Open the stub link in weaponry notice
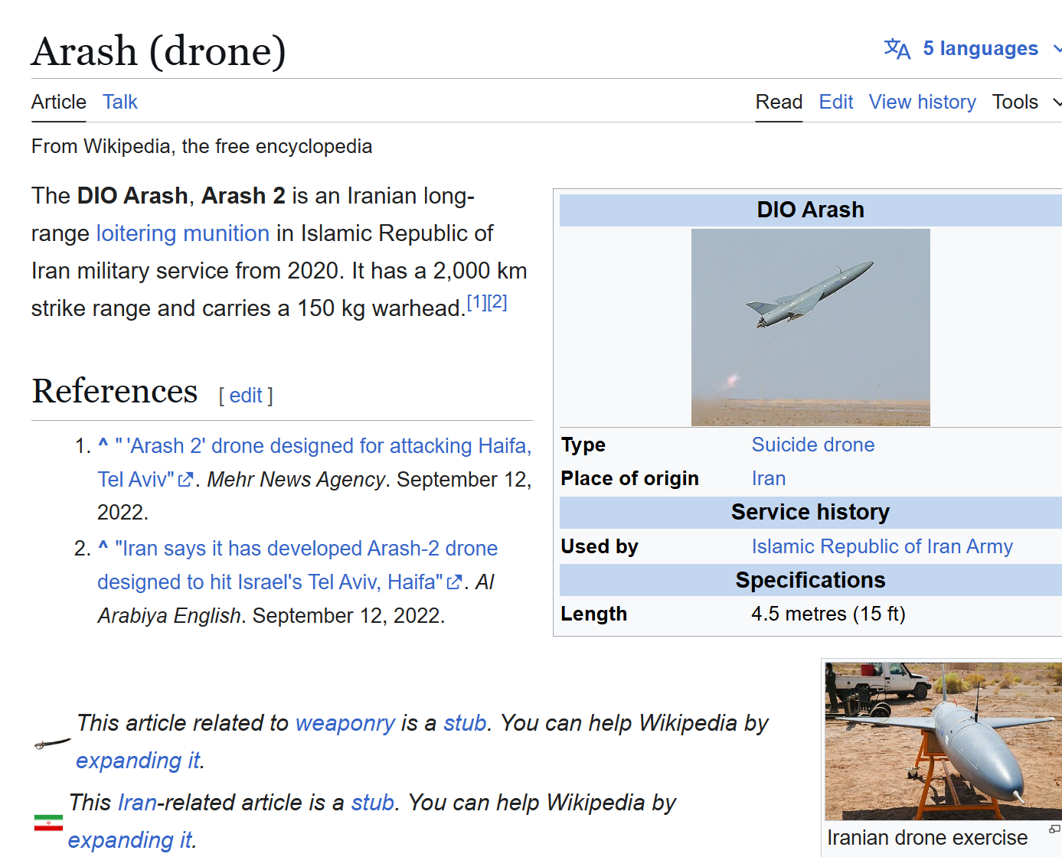 [465, 723]
